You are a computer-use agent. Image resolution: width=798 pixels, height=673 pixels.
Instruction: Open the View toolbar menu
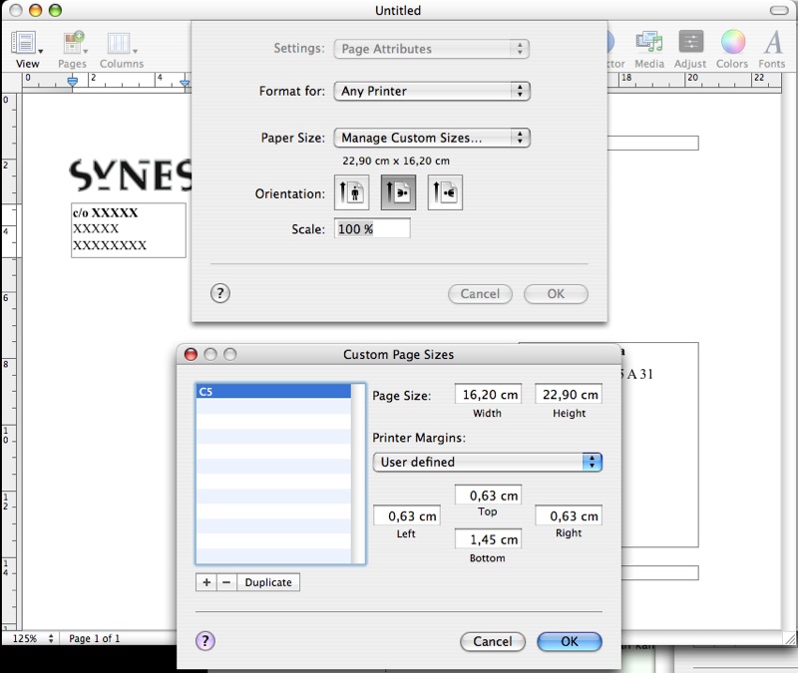(27, 49)
